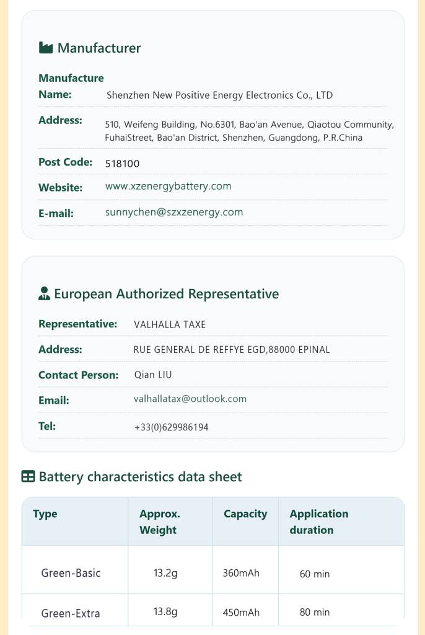Click the 360mAh capacity cell
The image size is (425, 635).
[x=245, y=570]
